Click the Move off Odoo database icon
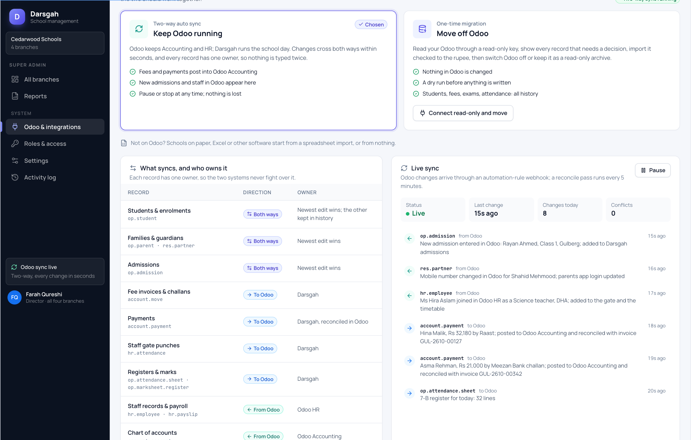 click(x=422, y=29)
